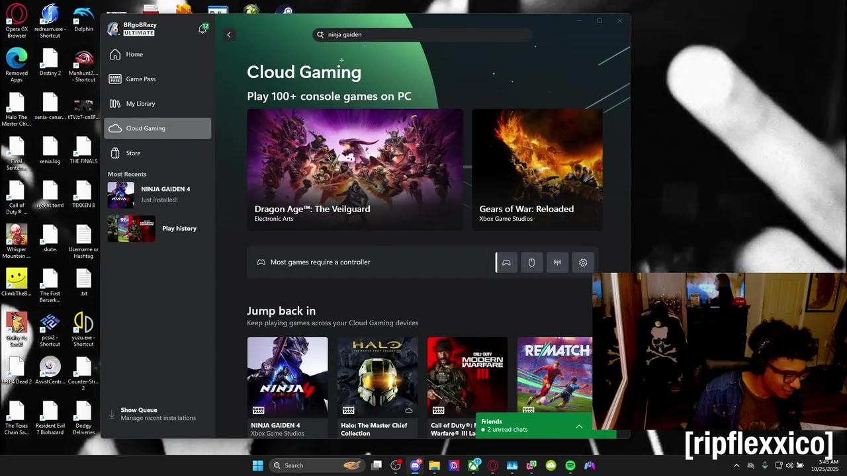Select the Whisper Mountain desktop icon

click(17, 241)
